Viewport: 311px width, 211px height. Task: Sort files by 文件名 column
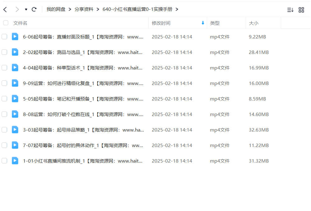click(x=20, y=23)
